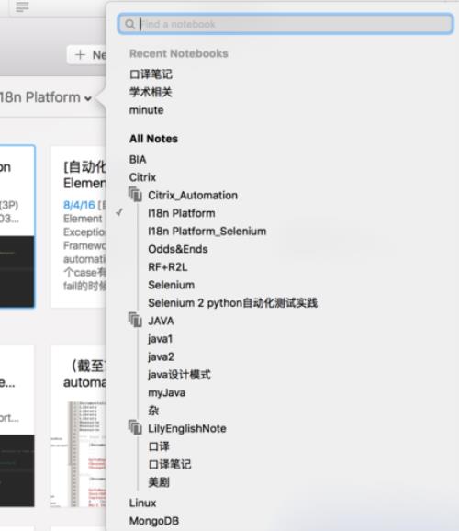The image size is (459, 531).
Task: Select the java2 notebook
Action: pyautogui.click(x=161, y=357)
